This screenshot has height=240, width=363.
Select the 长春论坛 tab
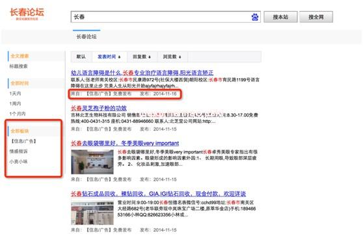tap(87, 36)
